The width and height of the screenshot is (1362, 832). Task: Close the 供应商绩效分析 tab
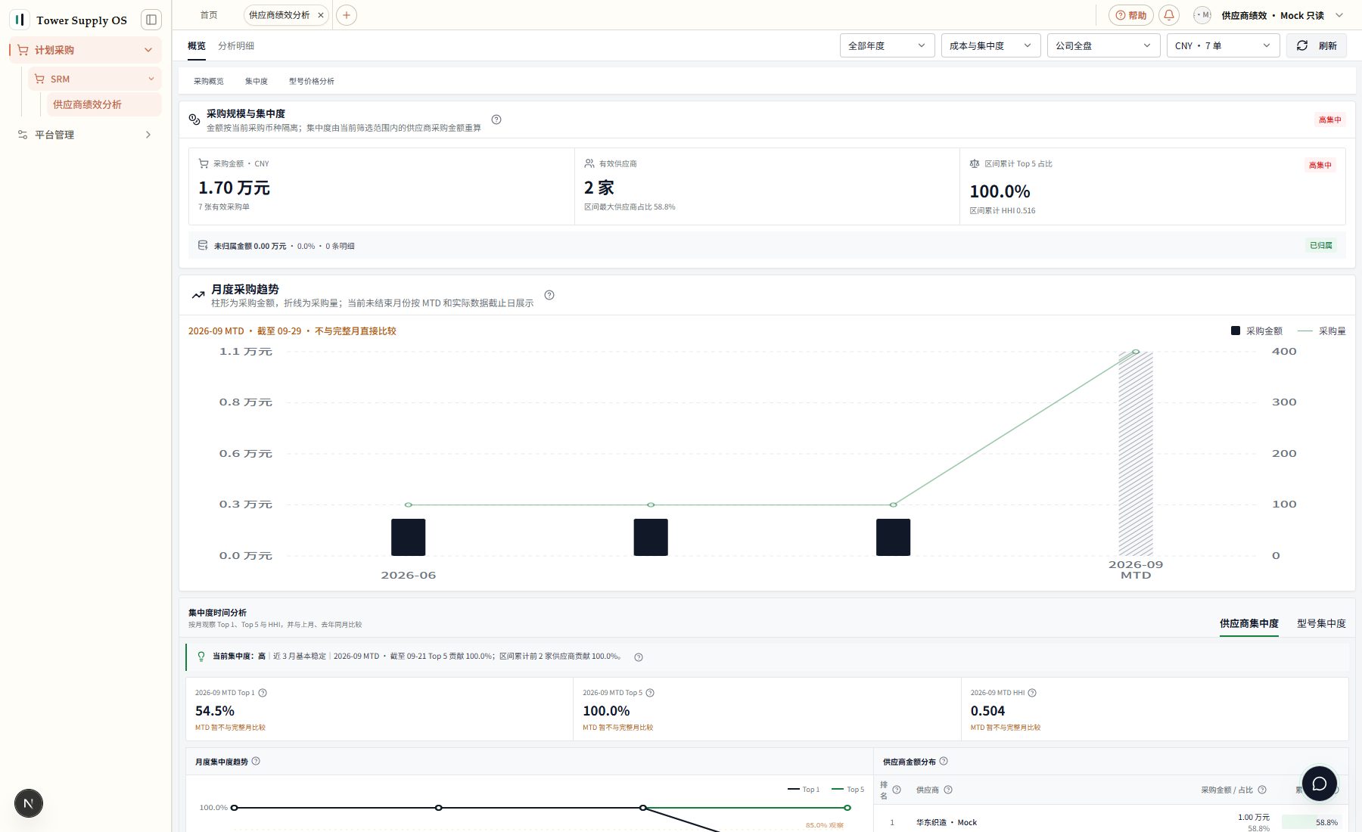pos(321,15)
